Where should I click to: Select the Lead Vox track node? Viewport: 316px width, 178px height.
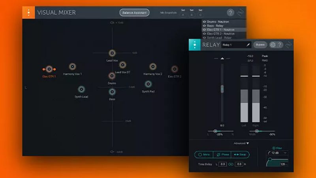112,53
